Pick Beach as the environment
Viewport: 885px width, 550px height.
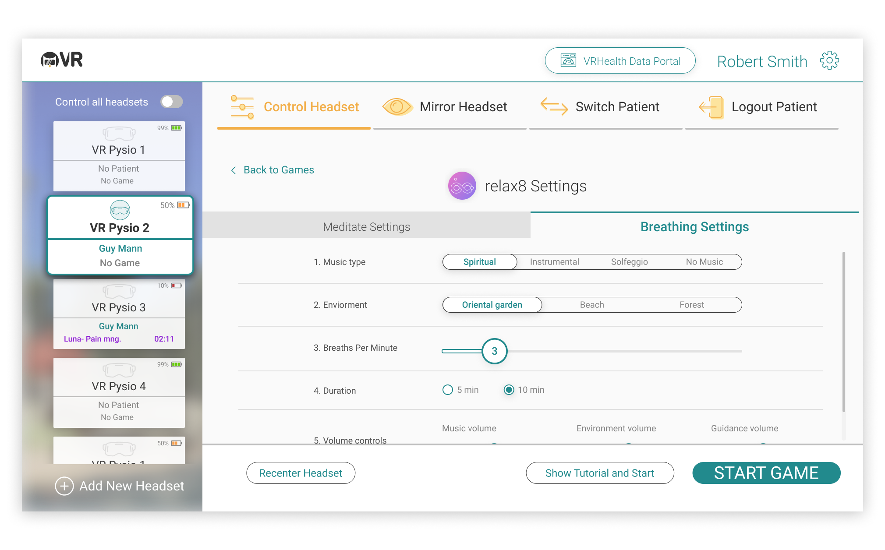592,305
